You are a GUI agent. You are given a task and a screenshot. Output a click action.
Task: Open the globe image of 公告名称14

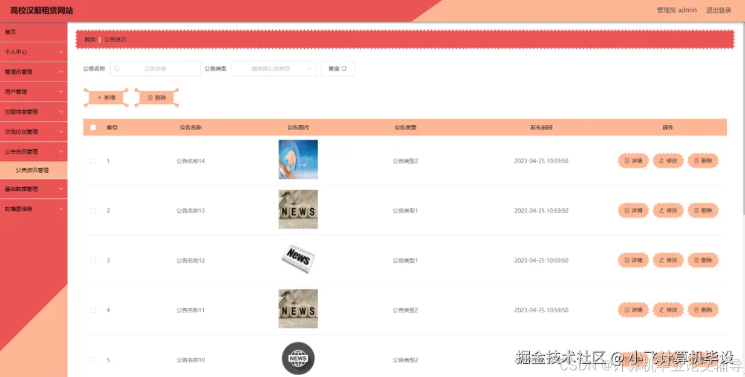point(298,159)
